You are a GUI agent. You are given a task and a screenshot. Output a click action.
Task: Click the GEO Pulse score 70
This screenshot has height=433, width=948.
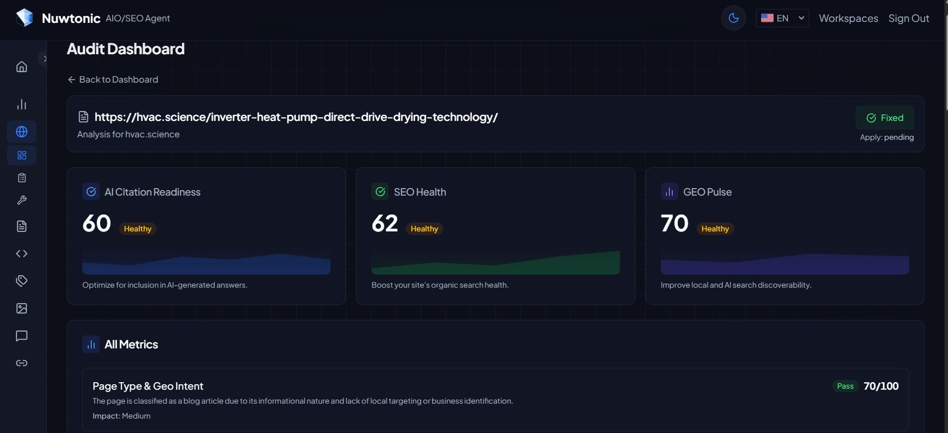(674, 223)
